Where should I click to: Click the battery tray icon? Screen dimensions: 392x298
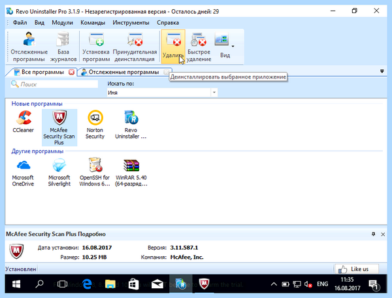click(x=286, y=284)
